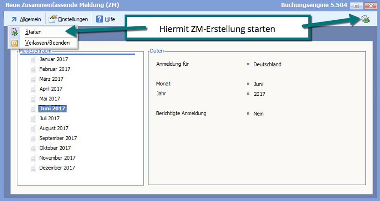
Task: Select Februar 2017 in the list
Action: (x=54, y=69)
